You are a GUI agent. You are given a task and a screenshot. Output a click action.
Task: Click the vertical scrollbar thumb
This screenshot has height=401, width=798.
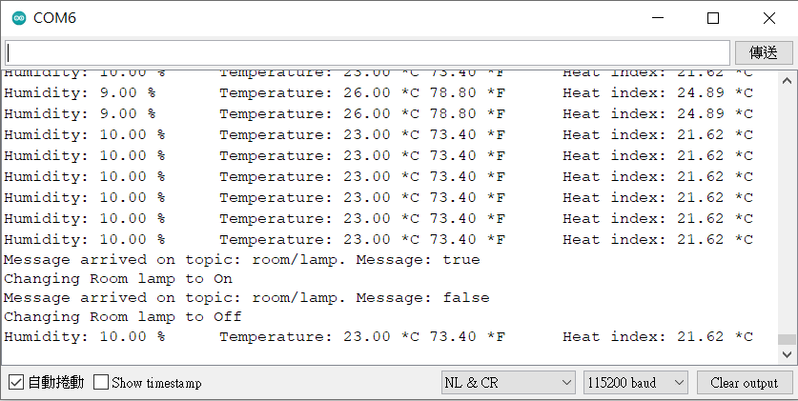pyautogui.click(x=787, y=339)
